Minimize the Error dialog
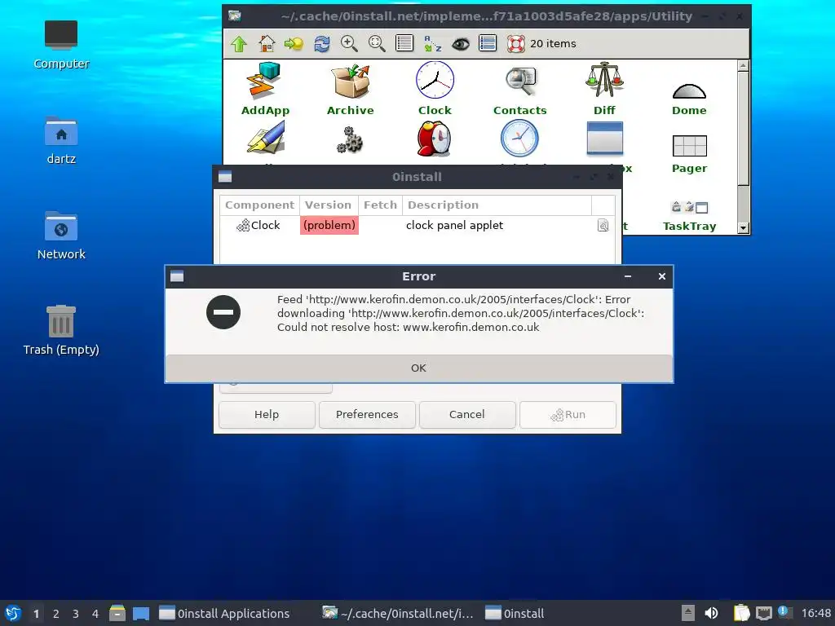This screenshot has width=835, height=626. point(628,276)
